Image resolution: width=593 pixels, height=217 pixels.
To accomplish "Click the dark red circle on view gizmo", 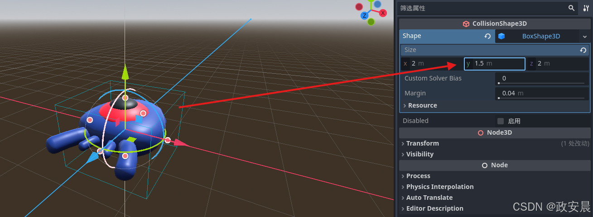I will coord(359,7).
